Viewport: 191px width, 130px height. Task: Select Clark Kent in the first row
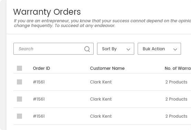(101, 82)
